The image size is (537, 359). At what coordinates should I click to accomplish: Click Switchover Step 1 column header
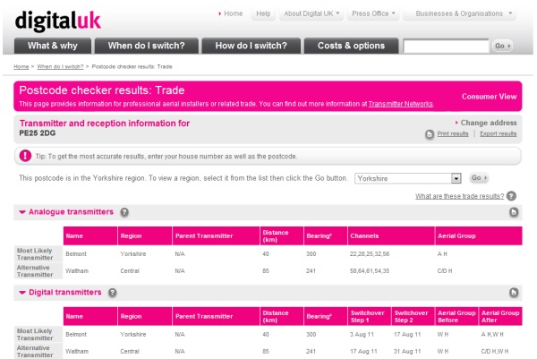(369, 317)
